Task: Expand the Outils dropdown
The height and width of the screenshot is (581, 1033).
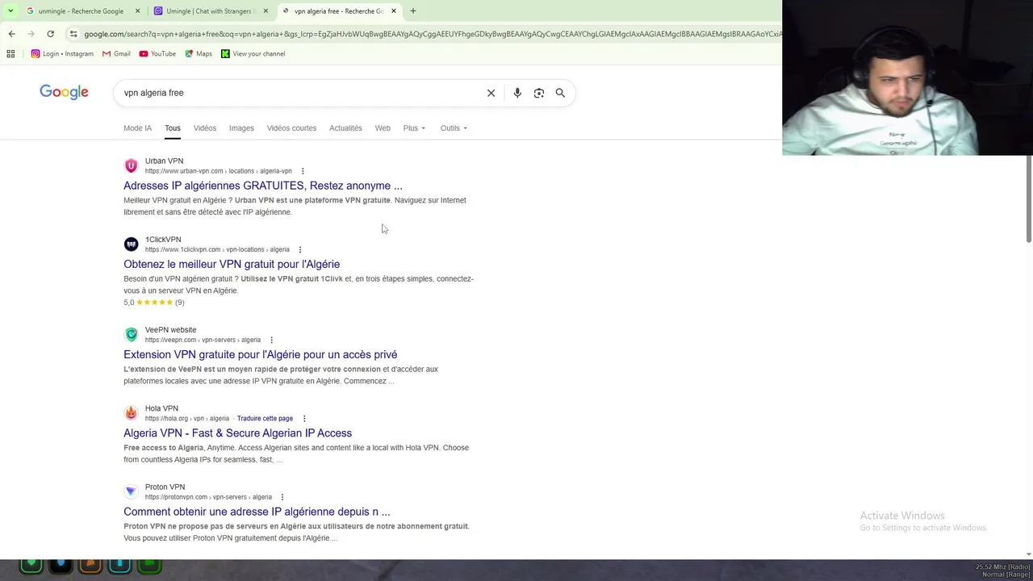Action: [x=454, y=128]
